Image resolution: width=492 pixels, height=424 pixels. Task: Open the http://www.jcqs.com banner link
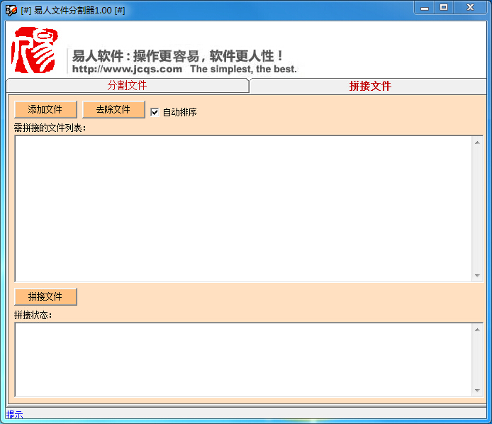click(x=127, y=69)
